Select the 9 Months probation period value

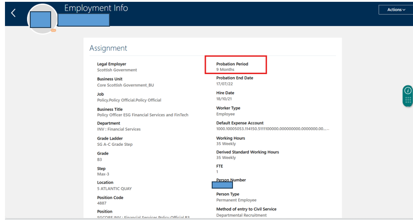[x=225, y=69]
